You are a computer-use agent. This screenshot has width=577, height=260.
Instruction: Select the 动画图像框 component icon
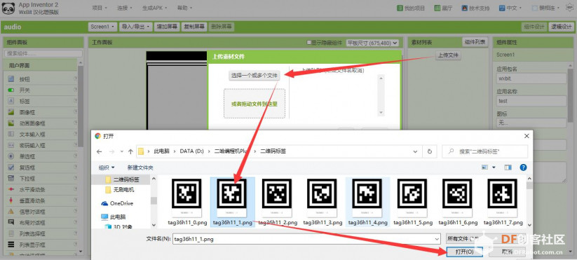11,123
